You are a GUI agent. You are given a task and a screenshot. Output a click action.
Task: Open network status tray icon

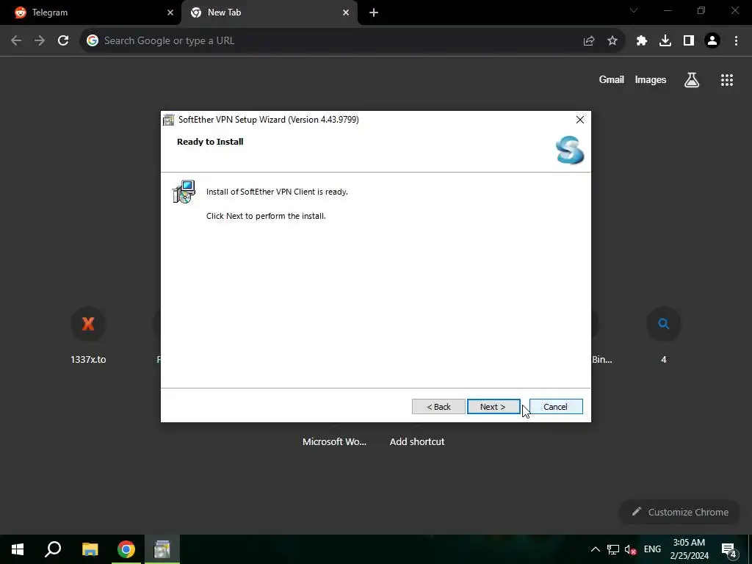click(613, 549)
